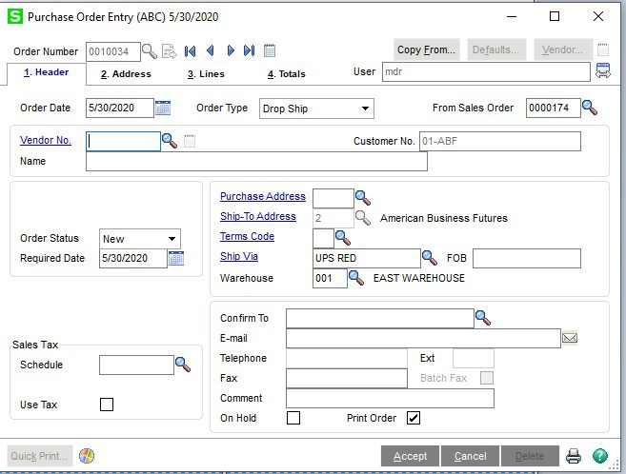
Task: Click the printer icon at bottom
Action: pyautogui.click(x=574, y=456)
